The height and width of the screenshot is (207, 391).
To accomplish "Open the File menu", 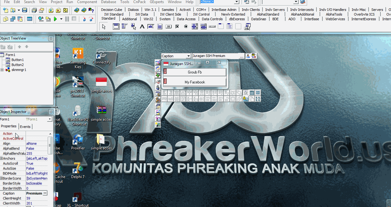I will tap(7, 2).
